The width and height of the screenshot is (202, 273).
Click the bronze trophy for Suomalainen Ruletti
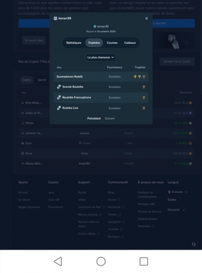pos(144,77)
